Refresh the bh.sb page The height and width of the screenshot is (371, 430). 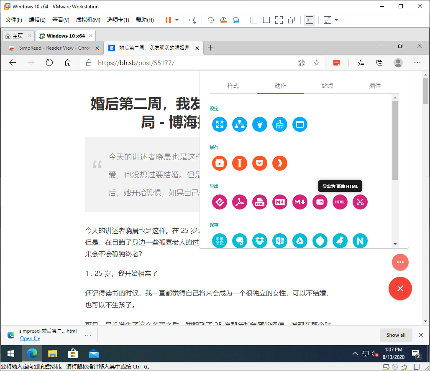point(49,63)
